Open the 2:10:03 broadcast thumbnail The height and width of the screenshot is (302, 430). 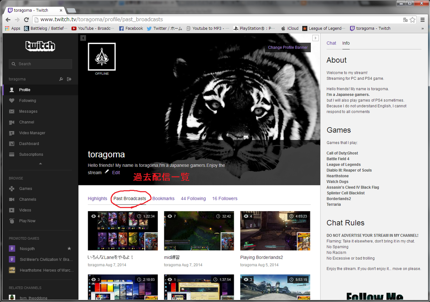click(123, 287)
